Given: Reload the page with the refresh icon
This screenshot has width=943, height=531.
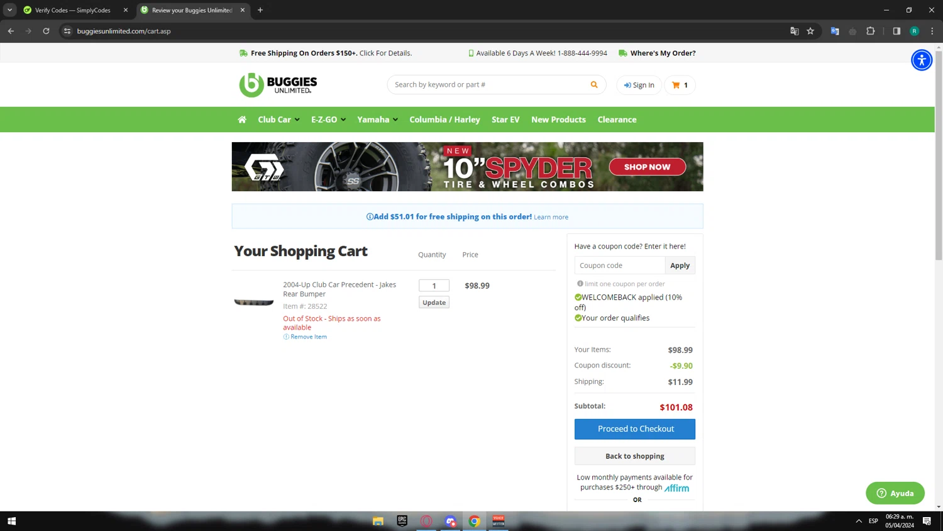Looking at the screenshot, I should (x=46, y=31).
